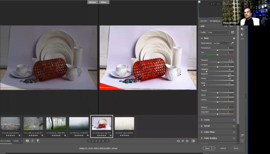
Task: Toggle the Curve panel visibility eye
Action: [234, 120]
